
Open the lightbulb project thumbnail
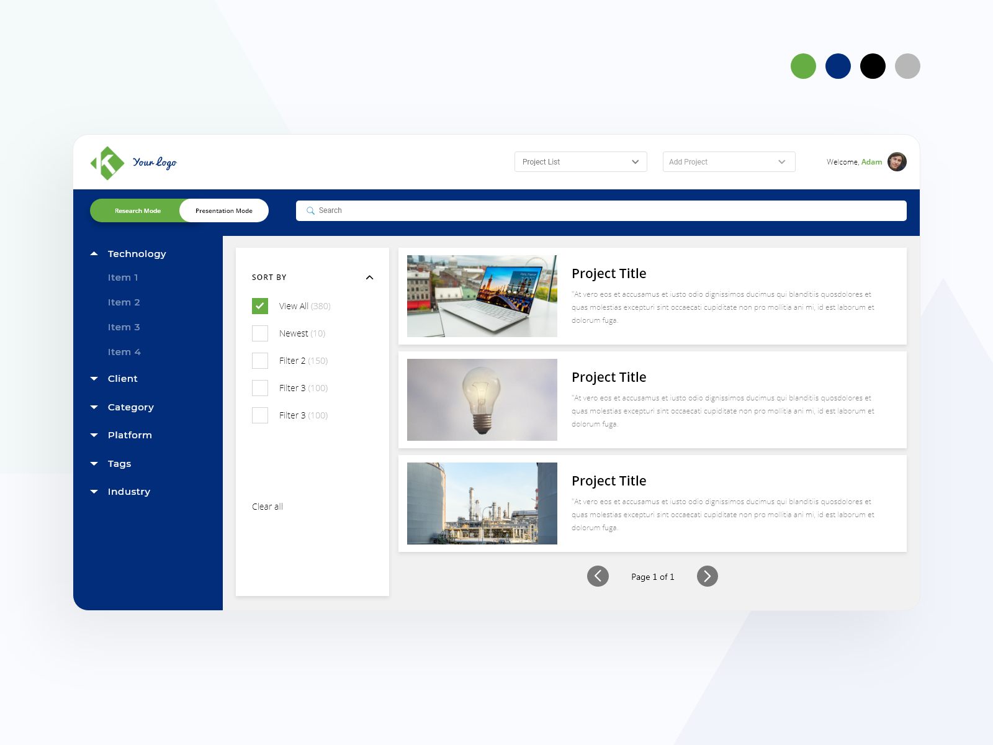point(482,399)
